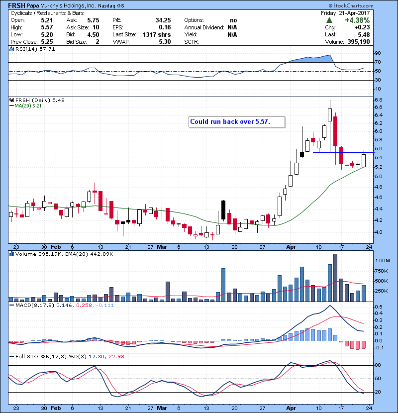398x413 pixels.
Task: Click the Chg value +0.23
Action: 362,27
